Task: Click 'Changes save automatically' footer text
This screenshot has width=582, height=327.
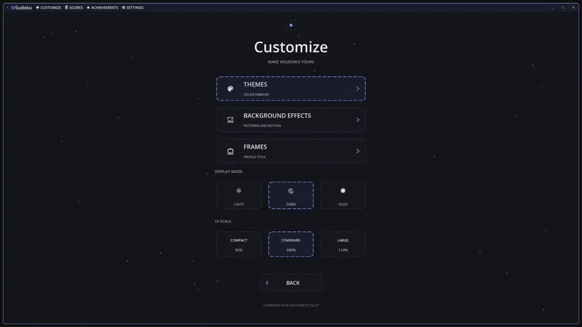Action: [290, 305]
